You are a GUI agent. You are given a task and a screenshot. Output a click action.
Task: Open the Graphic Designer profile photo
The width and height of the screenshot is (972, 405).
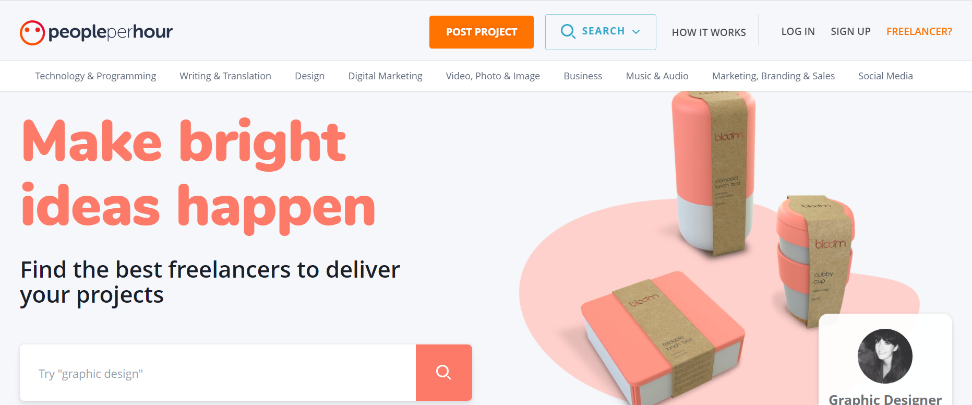click(x=885, y=356)
